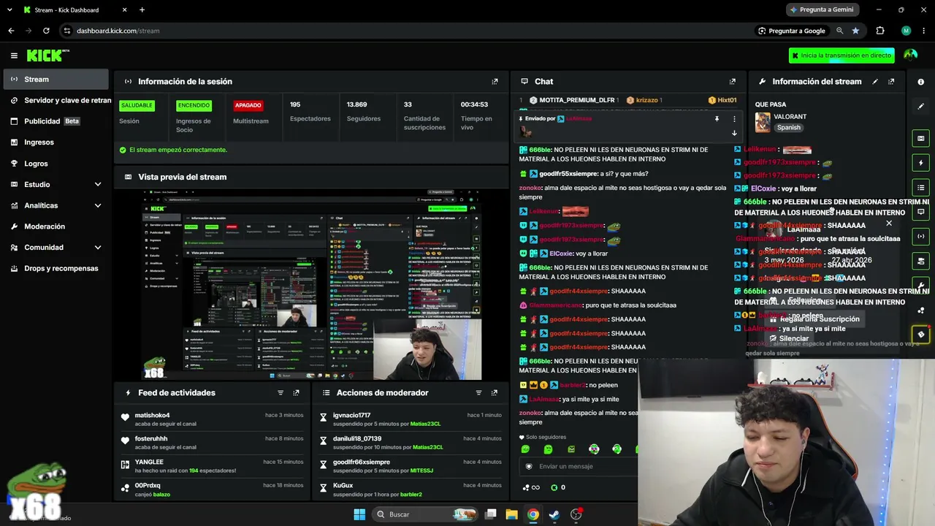Bookmark this page with the star icon
Image resolution: width=935 pixels, height=526 pixels.
tap(855, 31)
